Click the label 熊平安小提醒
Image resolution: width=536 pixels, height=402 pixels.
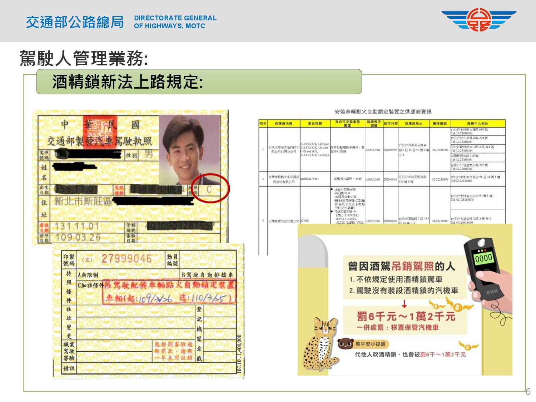click(370, 344)
